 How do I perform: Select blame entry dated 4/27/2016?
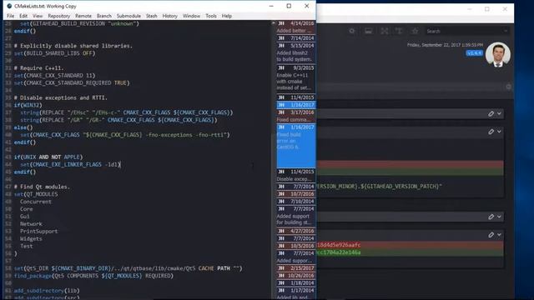pyautogui.click(x=296, y=231)
